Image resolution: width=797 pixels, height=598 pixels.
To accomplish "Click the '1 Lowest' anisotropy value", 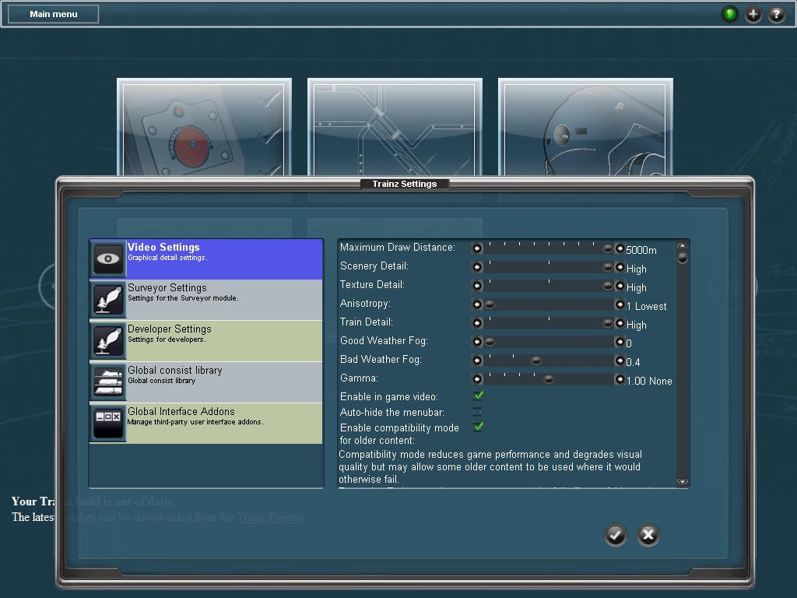I will coord(647,306).
